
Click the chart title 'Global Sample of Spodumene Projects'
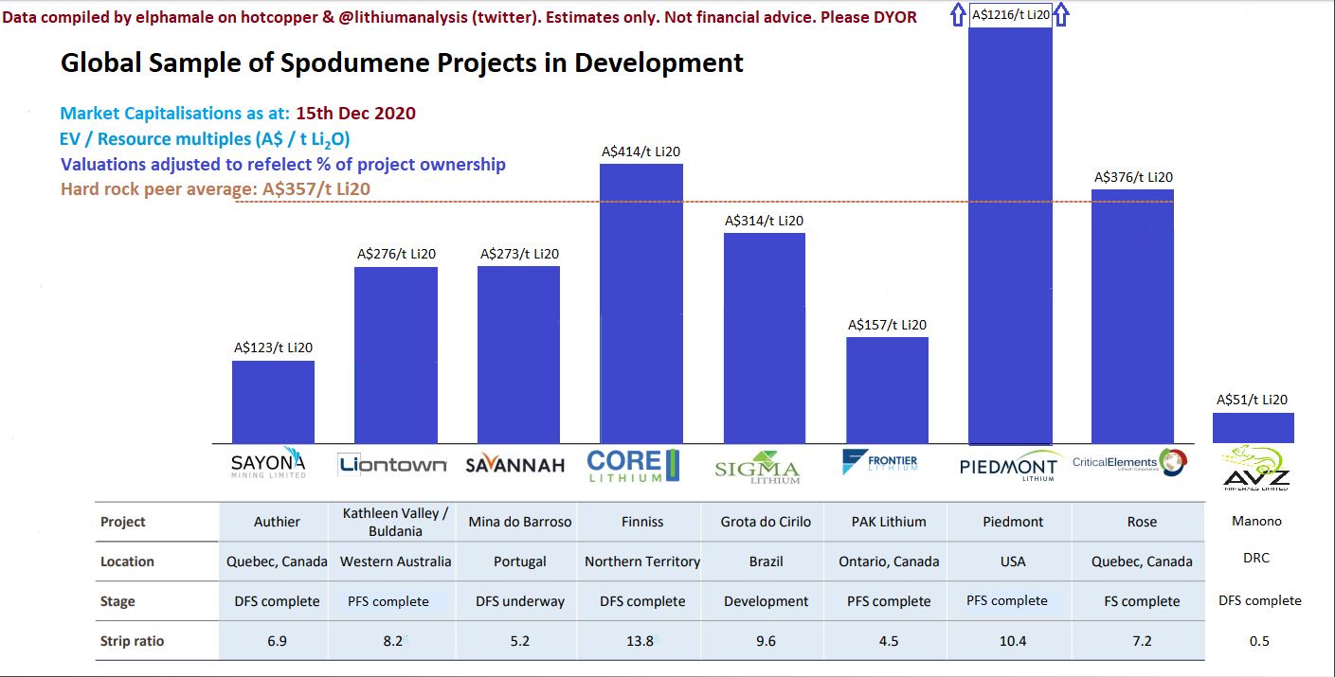click(x=402, y=63)
